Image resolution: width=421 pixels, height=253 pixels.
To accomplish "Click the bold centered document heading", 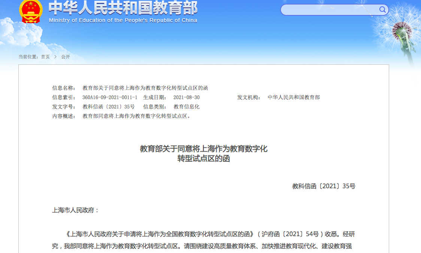I will point(203,153).
